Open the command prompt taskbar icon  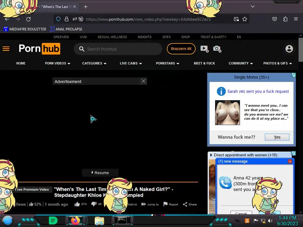tap(122, 220)
